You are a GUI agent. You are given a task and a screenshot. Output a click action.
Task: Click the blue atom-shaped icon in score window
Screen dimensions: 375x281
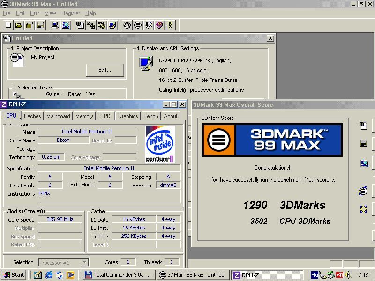click(363, 209)
